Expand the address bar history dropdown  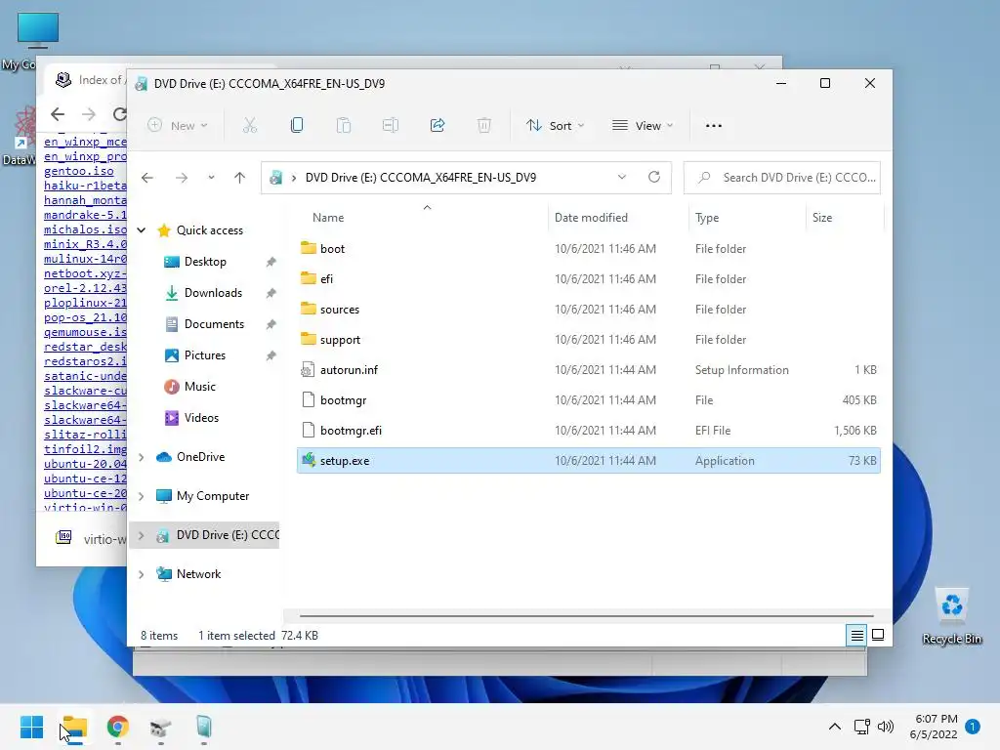622,178
